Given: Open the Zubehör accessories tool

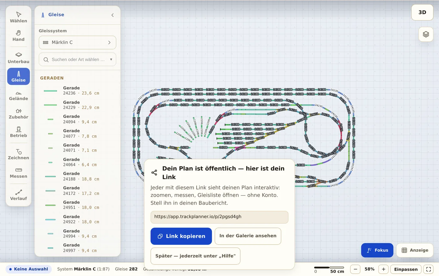Looking at the screenshot, I should tap(19, 113).
